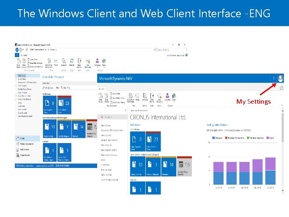
Task: Select Role Center in Windows Client navigation
Action: [x=27, y=76]
